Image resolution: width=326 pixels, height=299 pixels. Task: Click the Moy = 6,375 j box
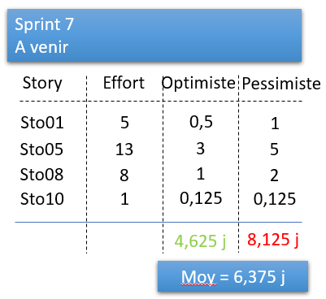pos(233,276)
